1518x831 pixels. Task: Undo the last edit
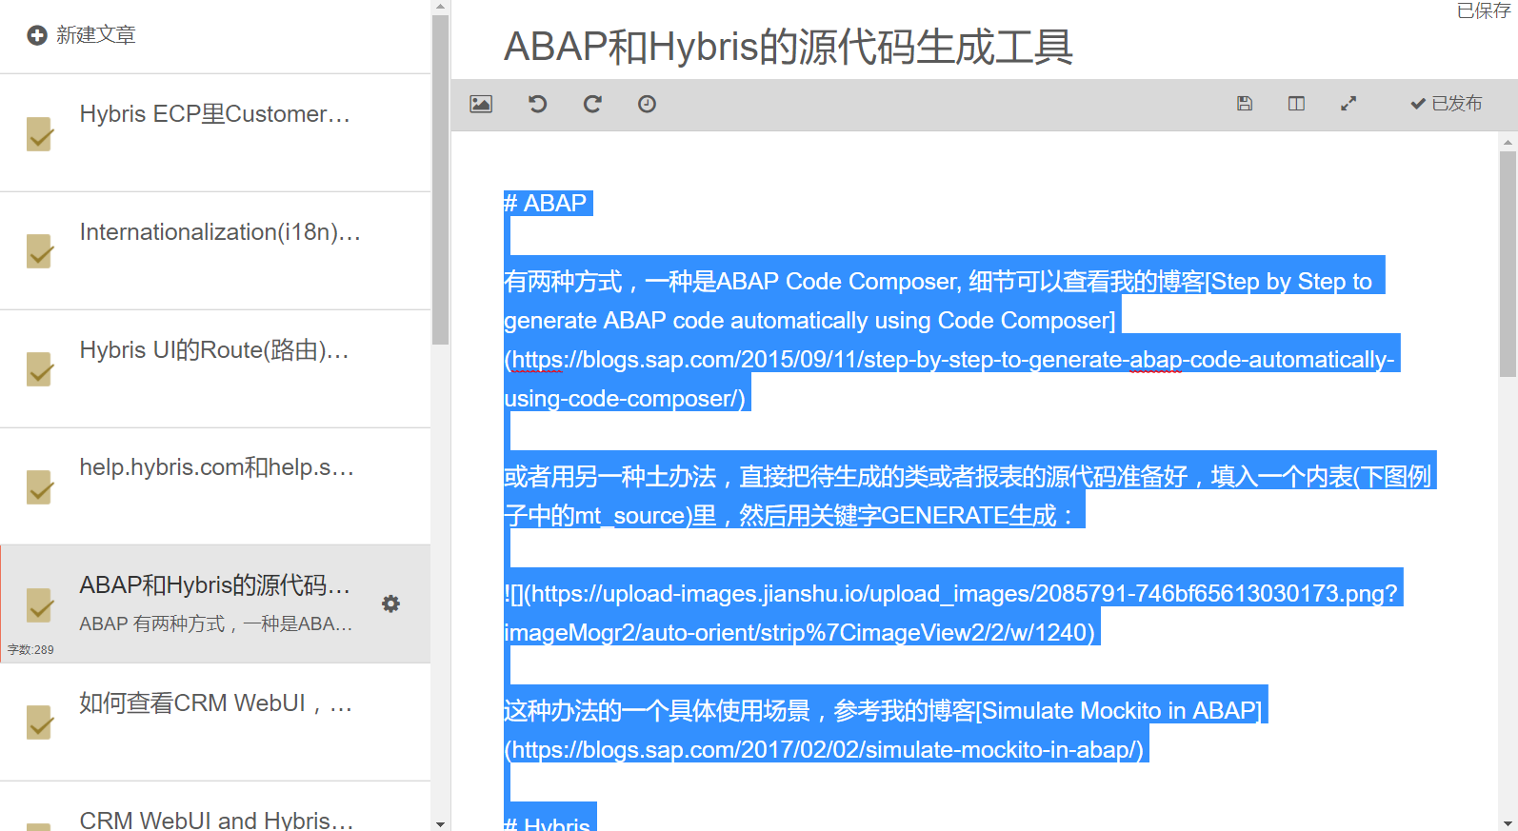(x=537, y=104)
